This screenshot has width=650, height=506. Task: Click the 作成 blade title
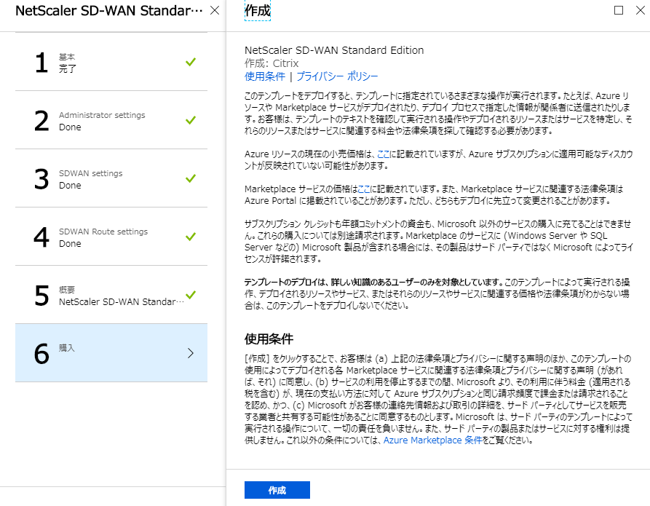(258, 11)
